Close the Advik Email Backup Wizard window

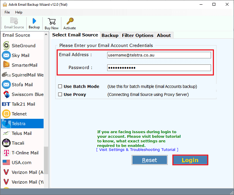227,4
